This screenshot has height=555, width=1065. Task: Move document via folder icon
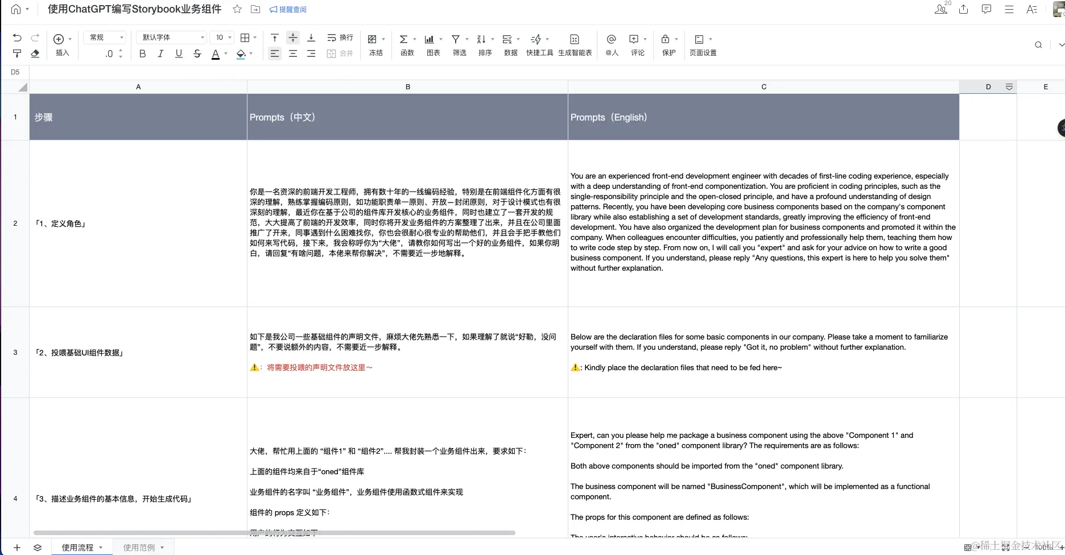click(x=255, y=9)
